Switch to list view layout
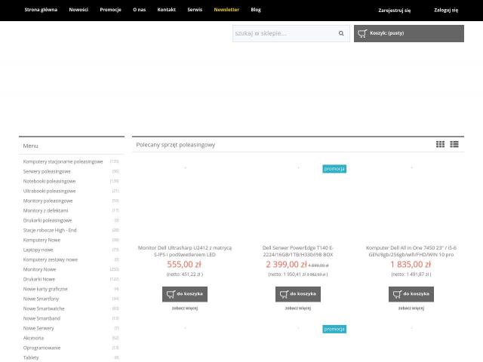The image size is (483, 362). (x=454, y=144)
